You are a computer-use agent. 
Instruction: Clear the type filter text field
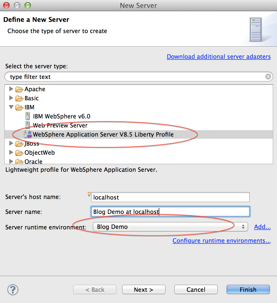pyautogui.click(x=268, y=77)
